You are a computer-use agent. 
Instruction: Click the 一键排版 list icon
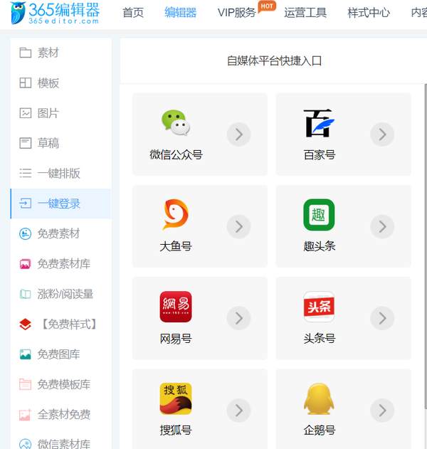(x=25, y=173)
